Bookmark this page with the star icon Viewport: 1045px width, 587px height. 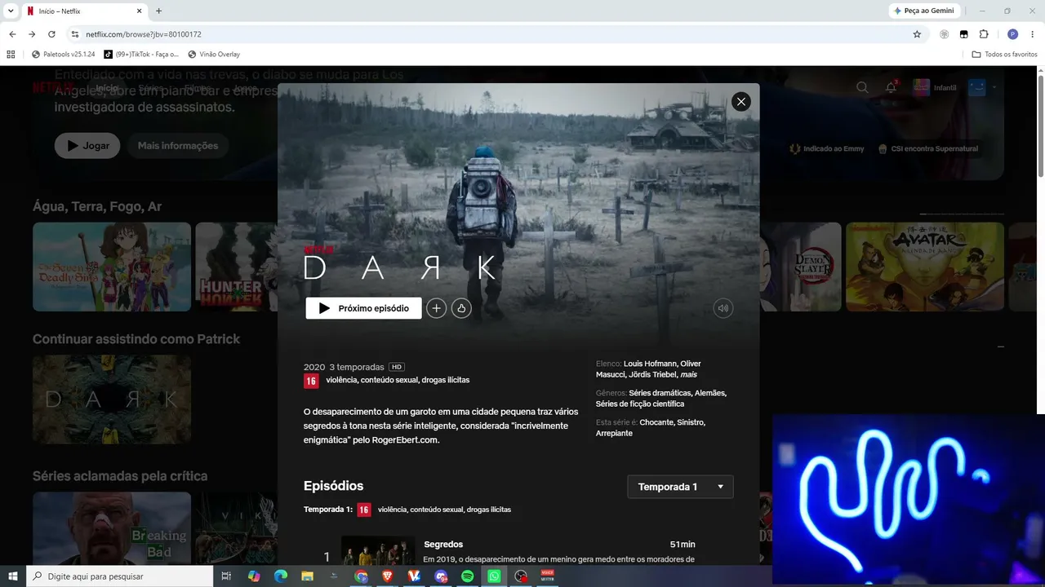[x=917, y=34]
